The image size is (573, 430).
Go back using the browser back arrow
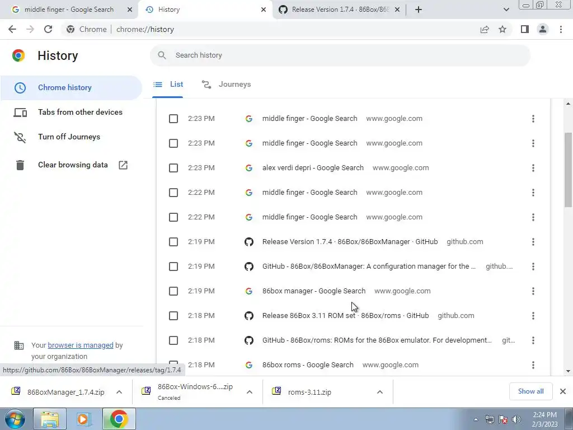click(x=12, y=29)
